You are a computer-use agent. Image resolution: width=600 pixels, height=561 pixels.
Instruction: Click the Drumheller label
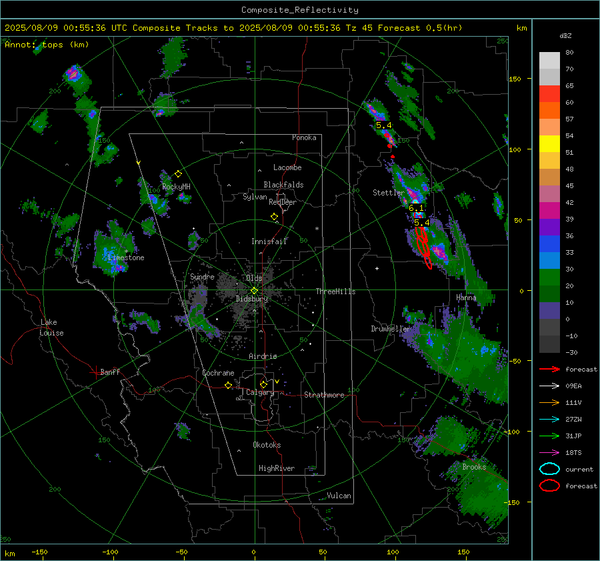[x=391, y=329]
